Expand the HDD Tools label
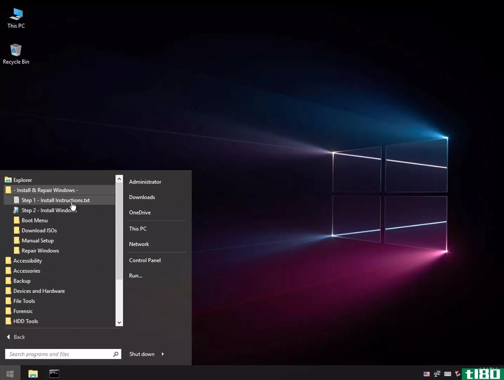Image resolution: width=504 pixels, height=380 pixels. (x=26, y=321)
